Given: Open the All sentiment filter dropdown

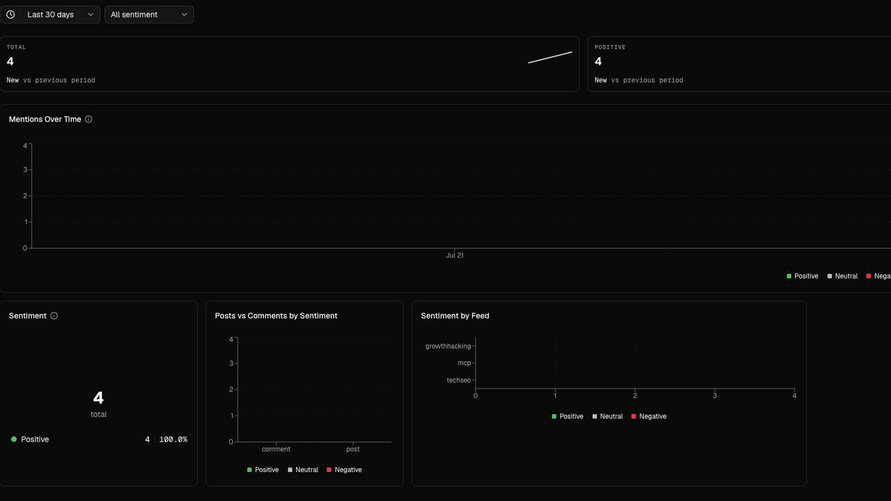Looking at the screenshot, I should click(x=149, y=14).
